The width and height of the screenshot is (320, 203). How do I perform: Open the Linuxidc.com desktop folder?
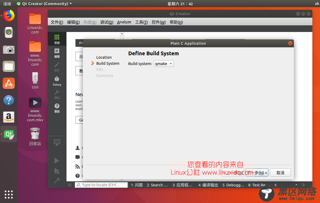click(x=35, y=24)
